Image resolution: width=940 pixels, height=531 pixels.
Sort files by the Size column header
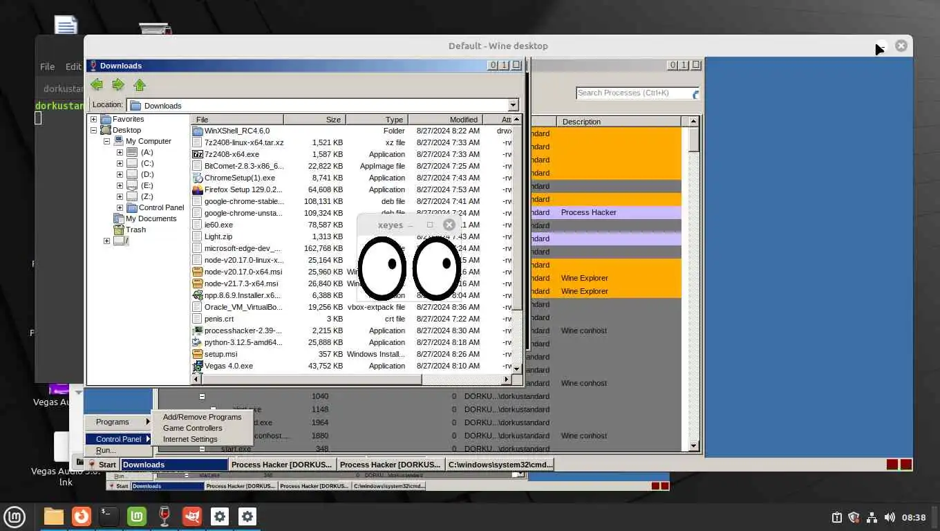coord(314,119)
